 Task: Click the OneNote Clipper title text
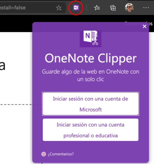pos(90,58)
